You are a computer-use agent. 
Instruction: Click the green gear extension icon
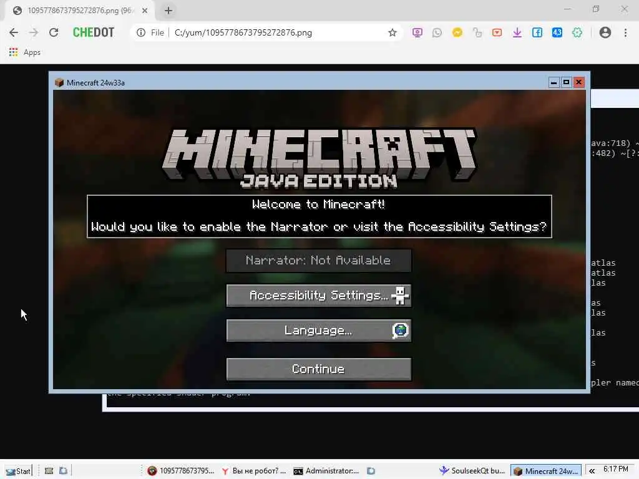click(x=577, y=32)
